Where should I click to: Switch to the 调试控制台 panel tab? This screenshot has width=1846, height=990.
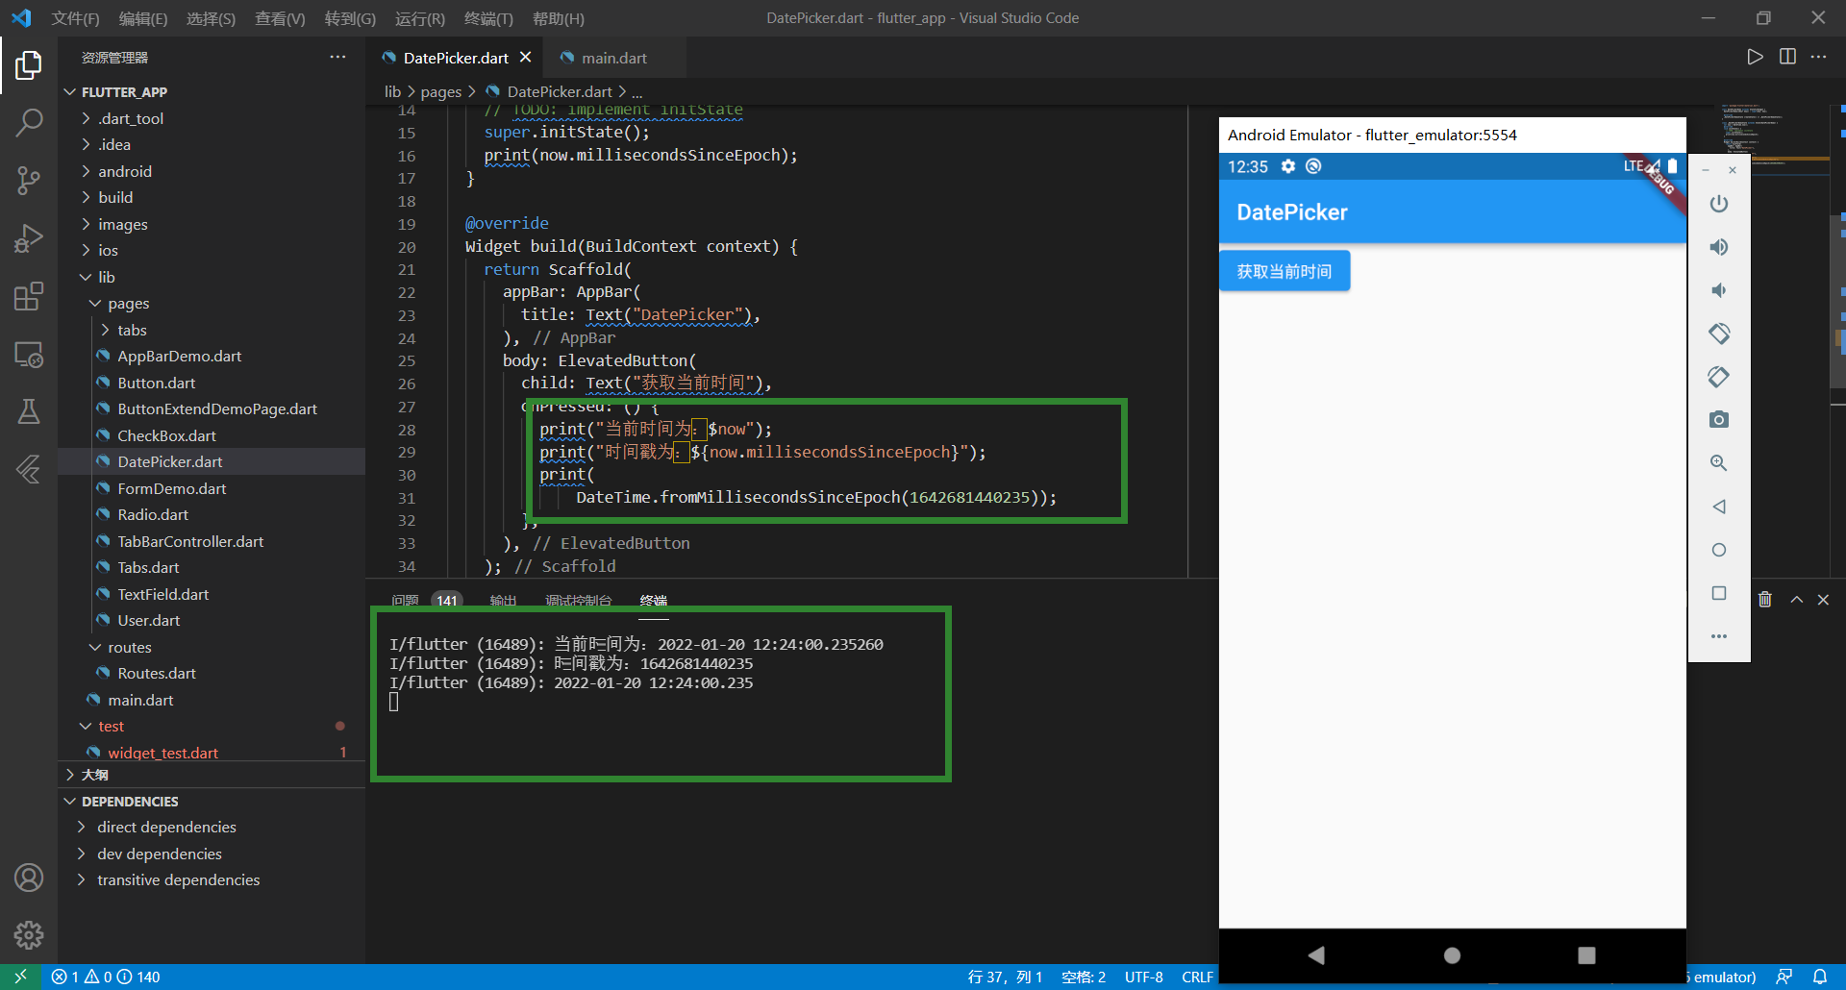pyautogui.click(x=578, y=600)
